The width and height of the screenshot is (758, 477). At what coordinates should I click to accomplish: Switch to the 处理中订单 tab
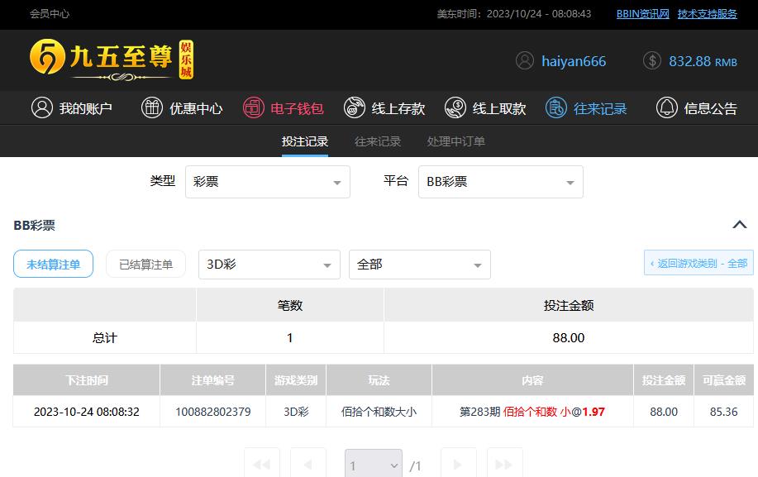click(455, 141)
